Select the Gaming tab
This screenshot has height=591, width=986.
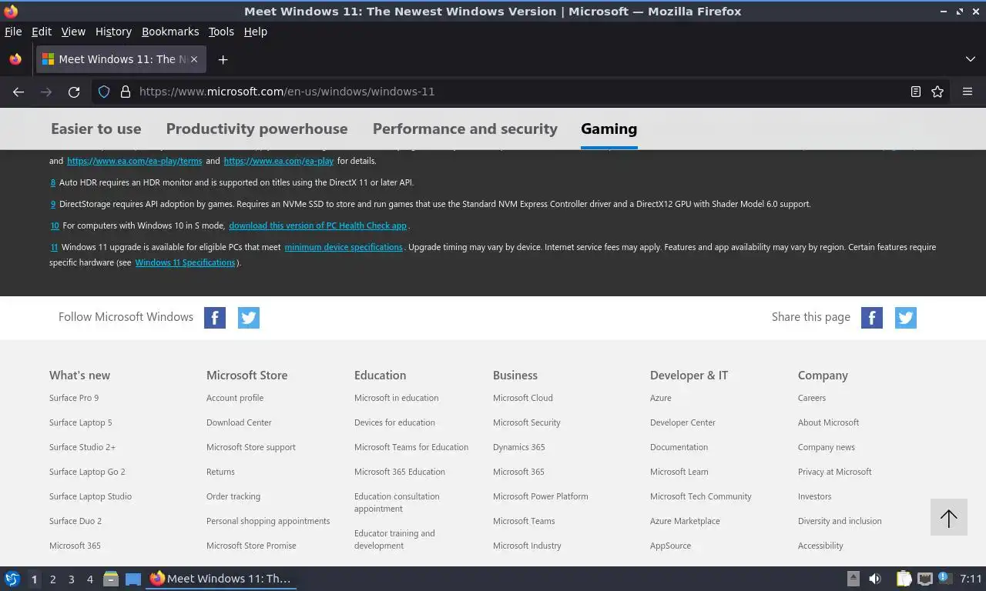609,129
